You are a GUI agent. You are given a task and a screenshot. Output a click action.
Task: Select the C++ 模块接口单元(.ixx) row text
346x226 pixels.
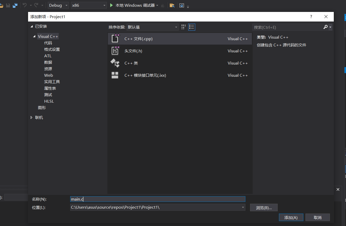click(145, 75)
